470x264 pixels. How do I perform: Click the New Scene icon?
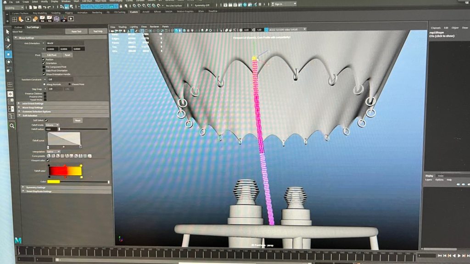pos(31,7)
